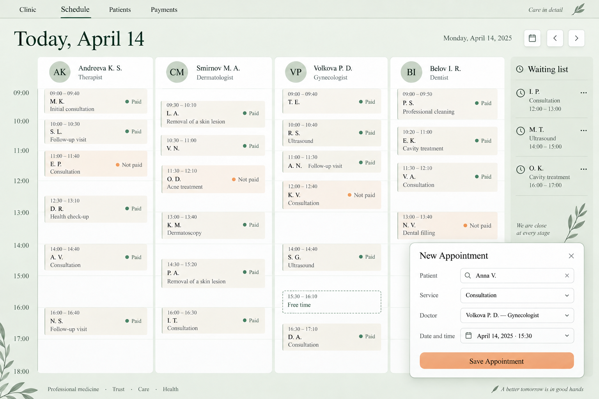The height and width of the screenshot is (399, 599).
Task: Open options menu for I. P. waiting entry
Action: click(583, 93)
